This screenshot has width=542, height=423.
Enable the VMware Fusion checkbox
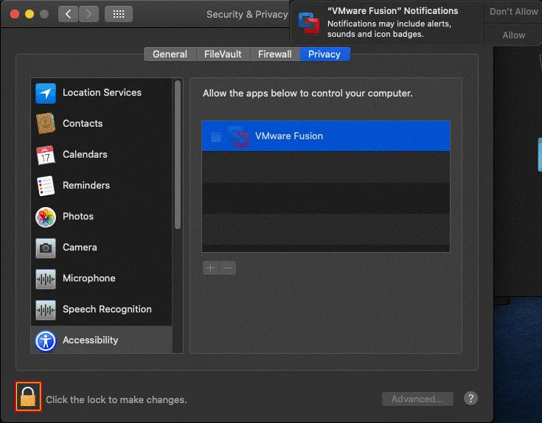click(216, 136)
